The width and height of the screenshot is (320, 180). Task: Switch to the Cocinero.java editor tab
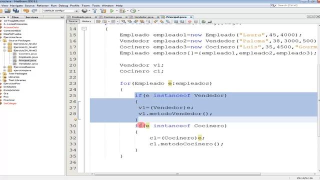112,17
